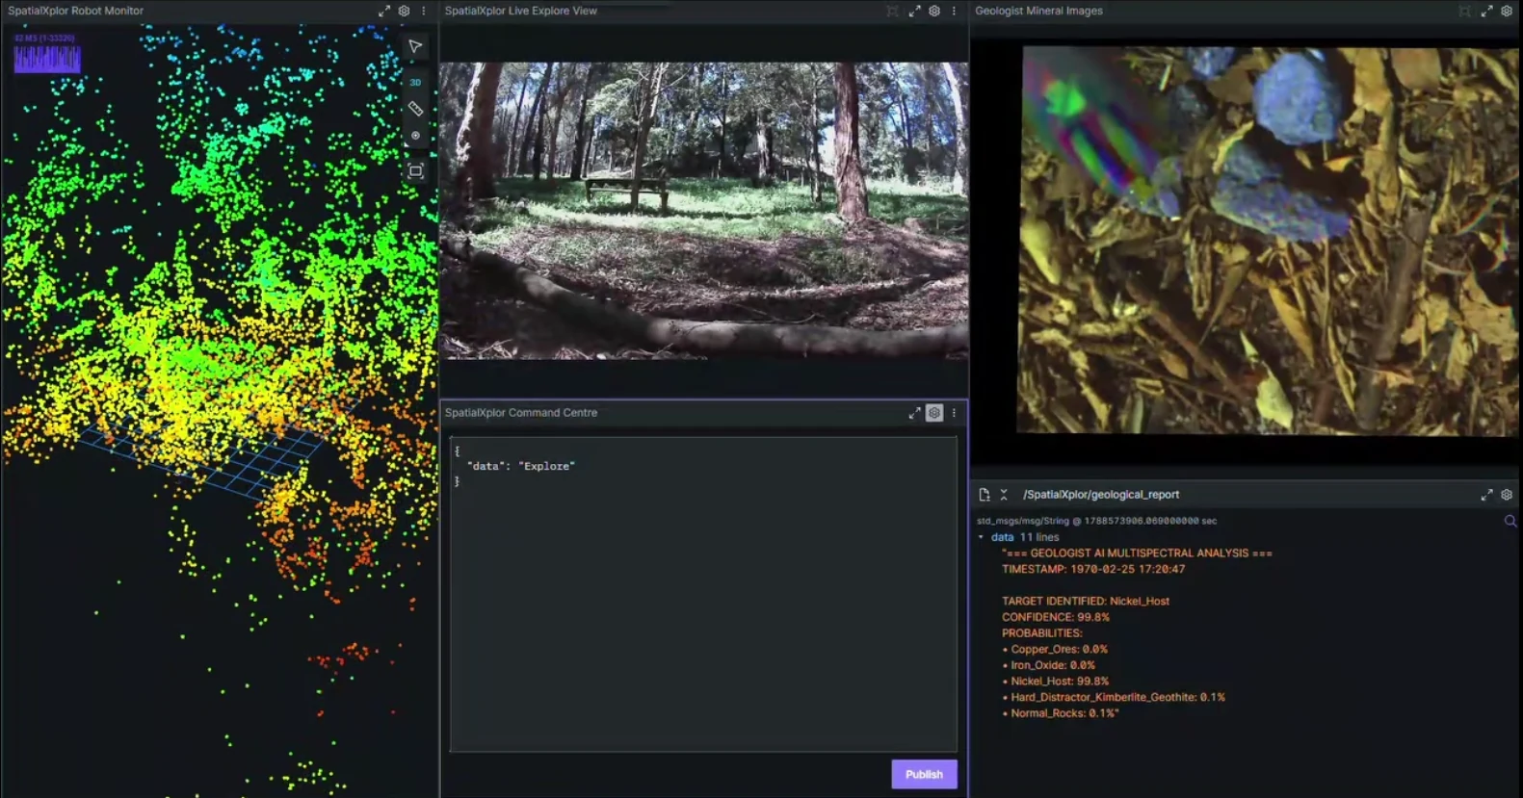This screenshot has width=1523, height=798.
Task: Click inside the JSON message editor
Action: (x=703, y=594)
